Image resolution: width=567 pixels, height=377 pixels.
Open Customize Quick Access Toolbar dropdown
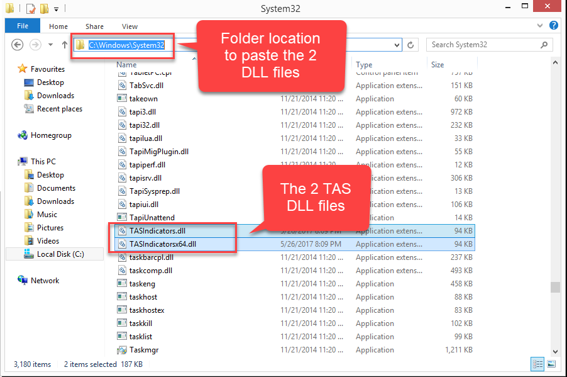click(56, 9)
